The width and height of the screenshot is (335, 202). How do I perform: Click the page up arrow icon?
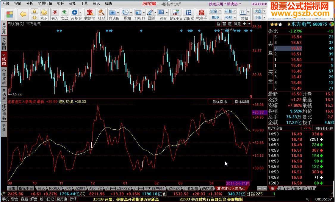point(35,12)
